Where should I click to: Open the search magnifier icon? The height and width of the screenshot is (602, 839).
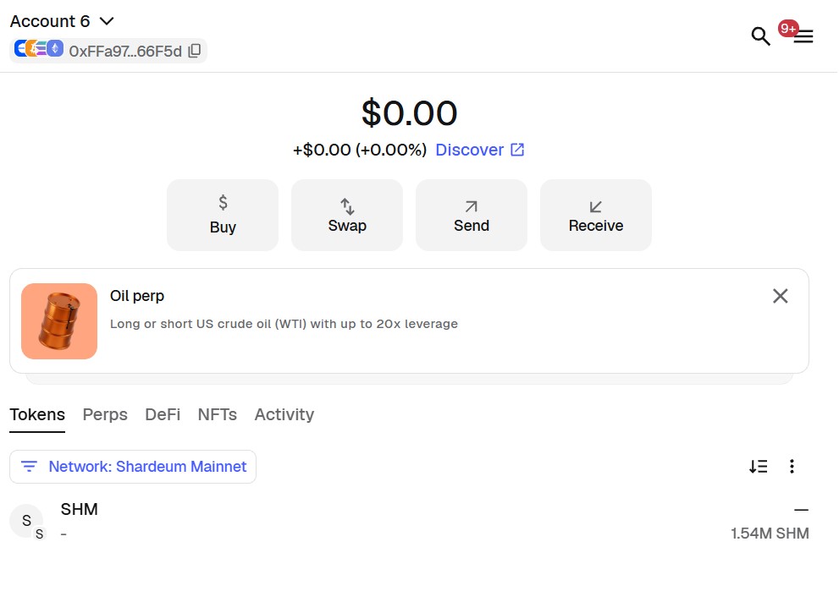pos(759,36)
